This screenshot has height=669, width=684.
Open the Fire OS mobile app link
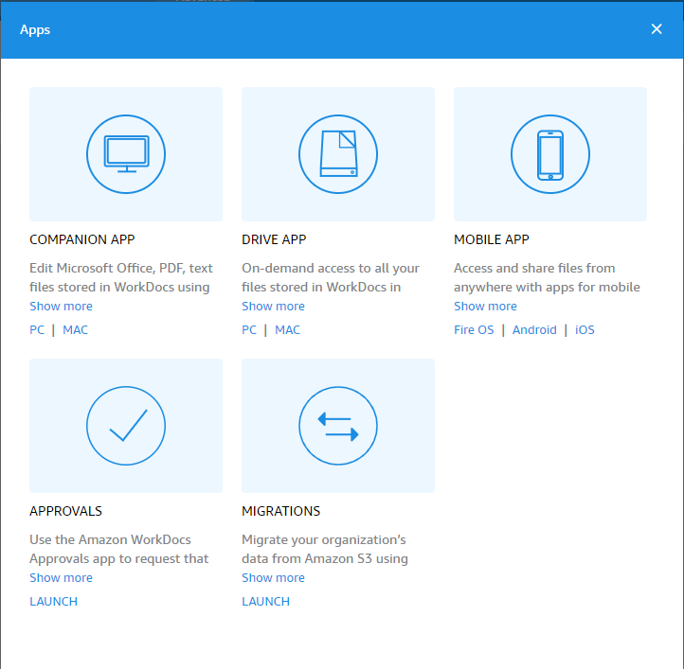coord(474,330)
